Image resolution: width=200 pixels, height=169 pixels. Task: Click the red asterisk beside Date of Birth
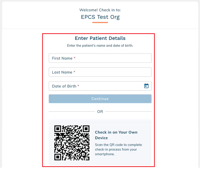[78, 86]
